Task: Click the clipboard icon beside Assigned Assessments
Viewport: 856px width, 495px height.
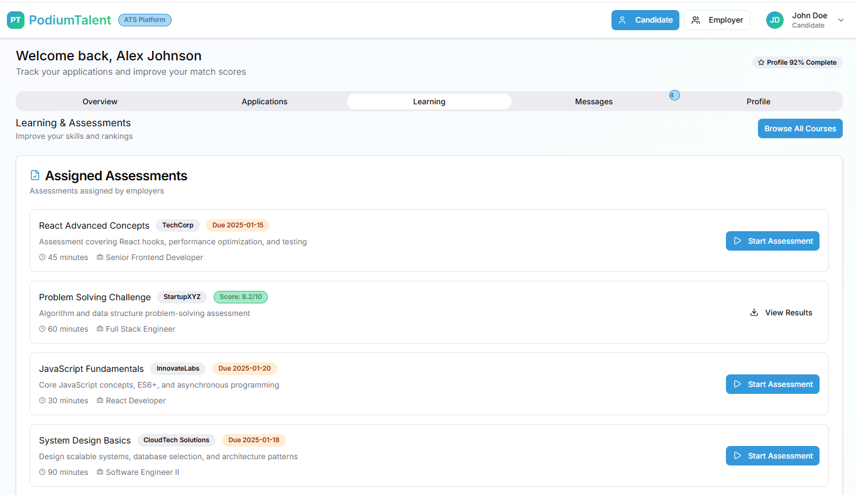Action: coord(35,175)
